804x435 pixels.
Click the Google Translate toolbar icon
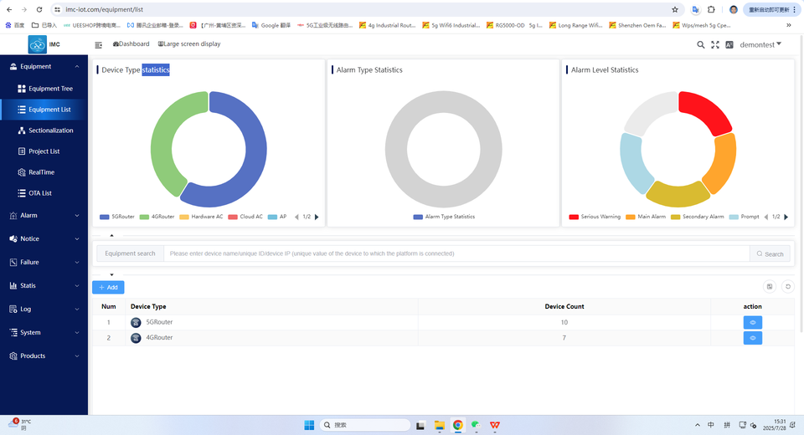click(x=695, y=9)
